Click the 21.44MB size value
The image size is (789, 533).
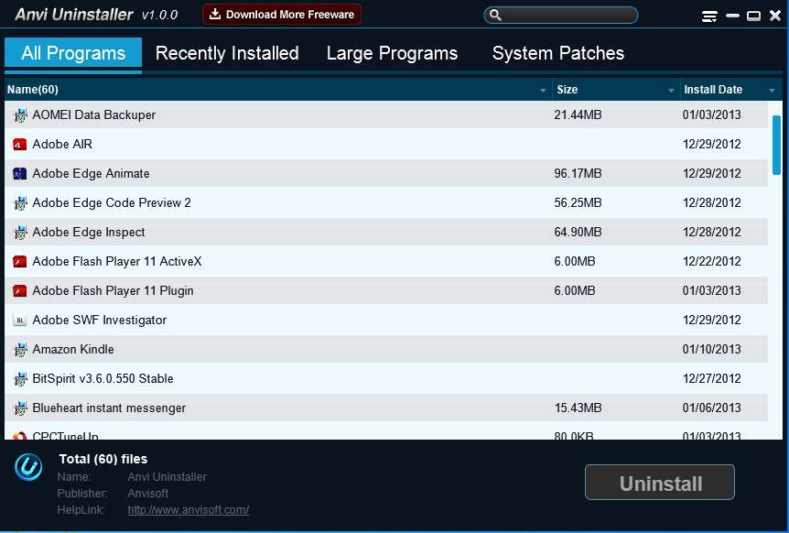pyautogui.click(x=578, y=114)
